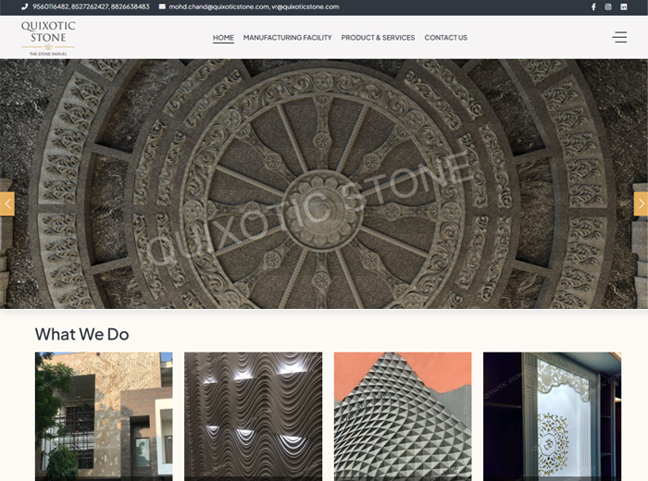
Task: Open the hamburger menu icon
Action: point(619,37)
